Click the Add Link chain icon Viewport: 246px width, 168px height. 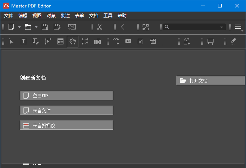pos(116,41)
